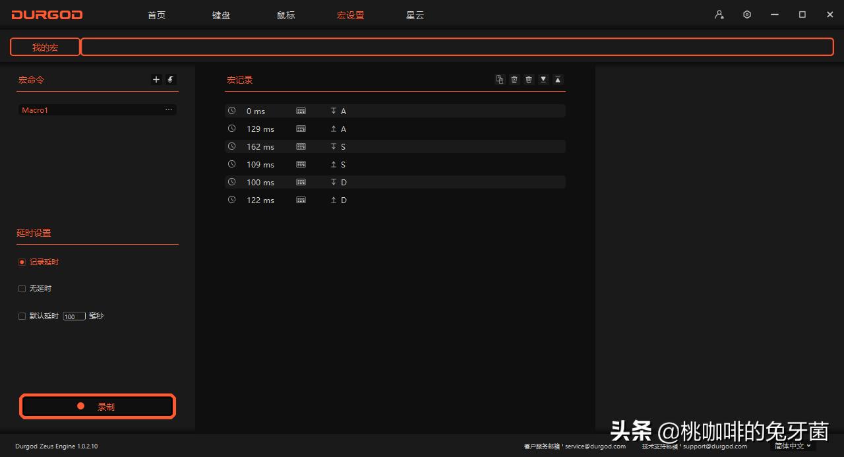844x457 pixels.
Task: Enable the 默认延时 checkbox
Action: click(x=22, y=316)
